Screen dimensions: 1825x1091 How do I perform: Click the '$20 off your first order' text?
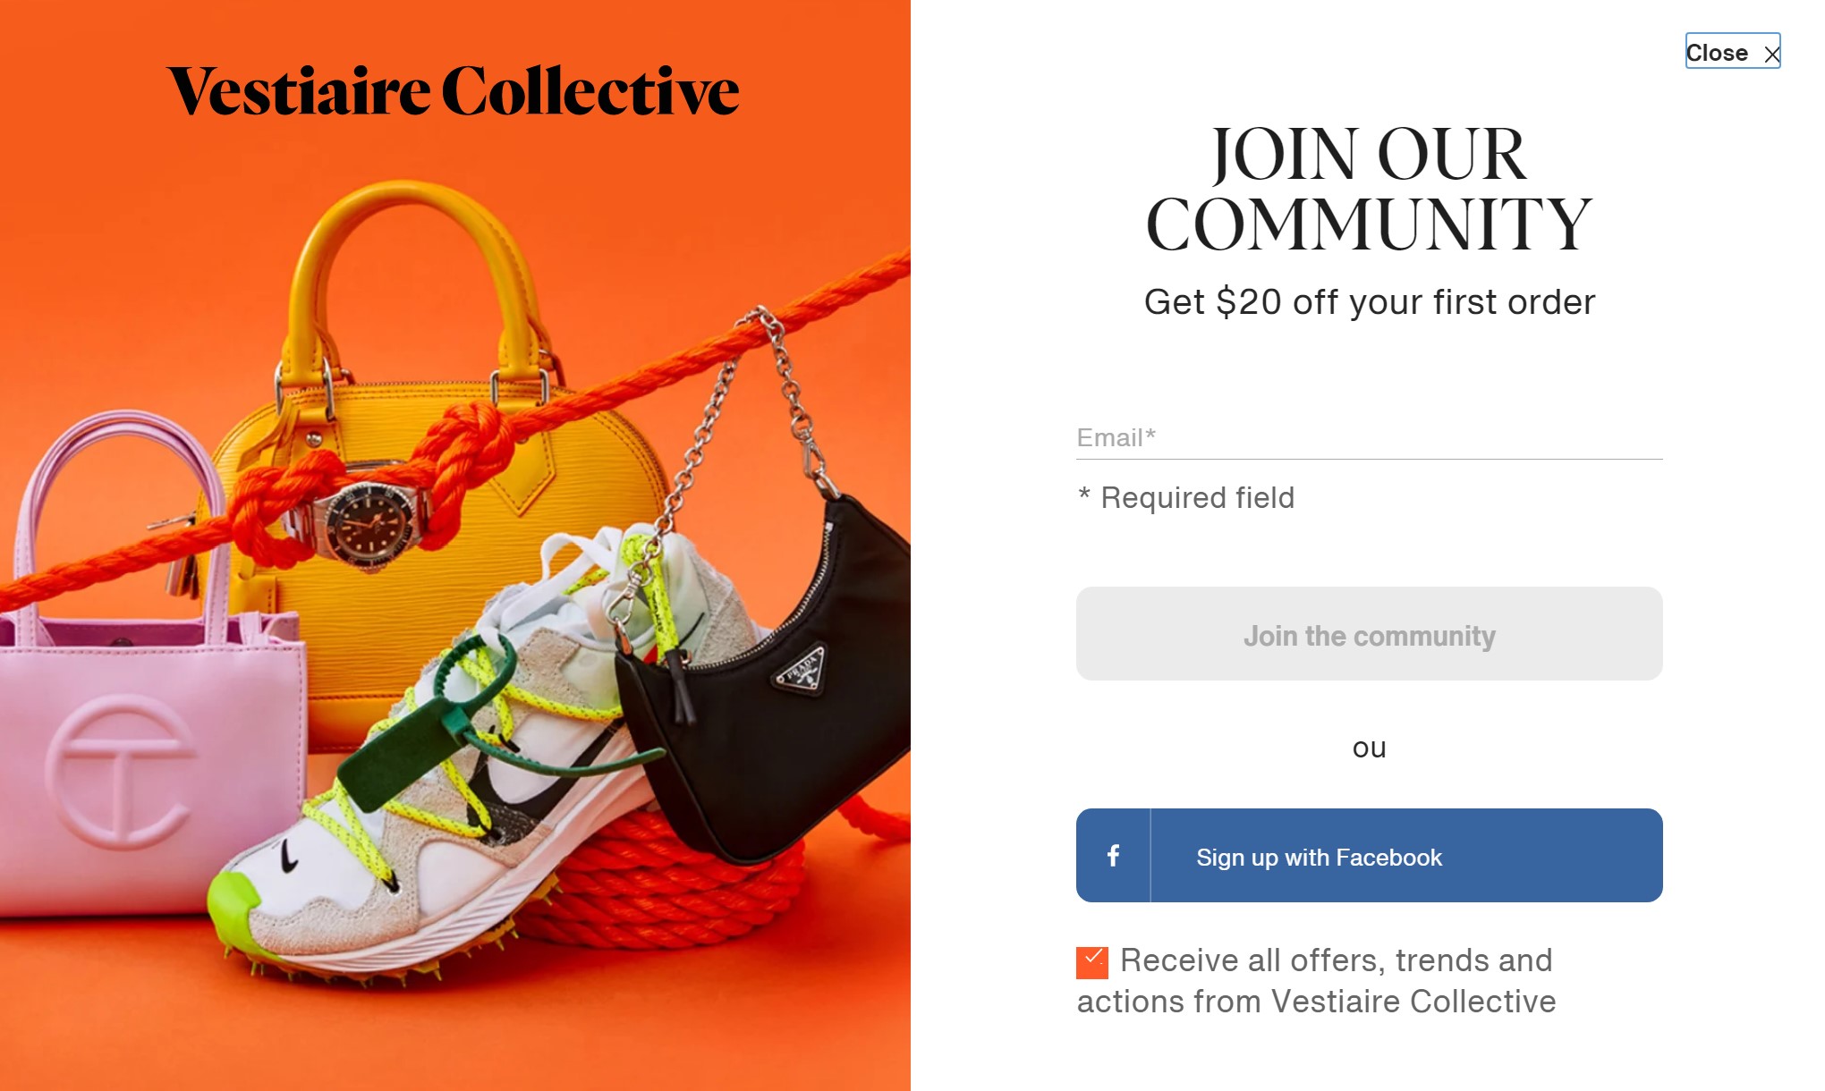click(1405, 302)
